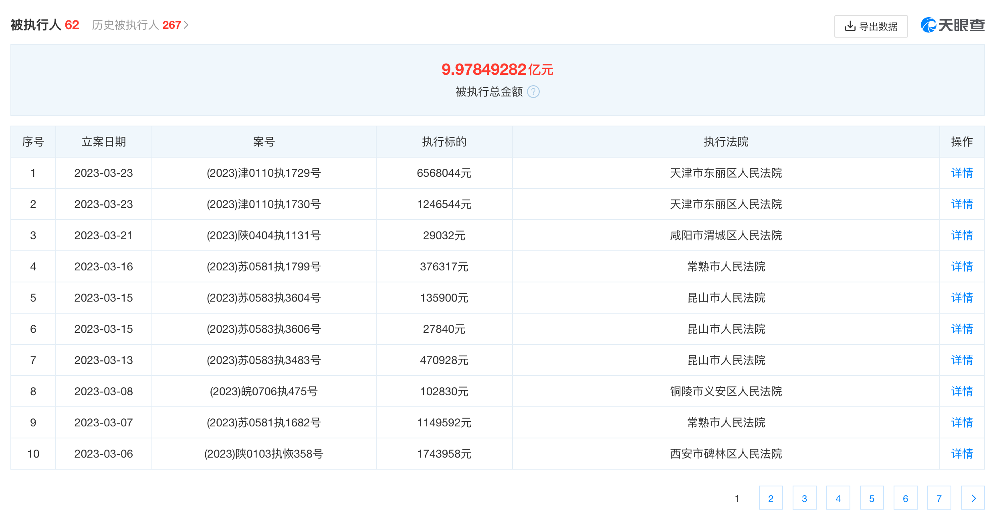
Task: View details for 皖0706执475号
Action: point(962,392)
